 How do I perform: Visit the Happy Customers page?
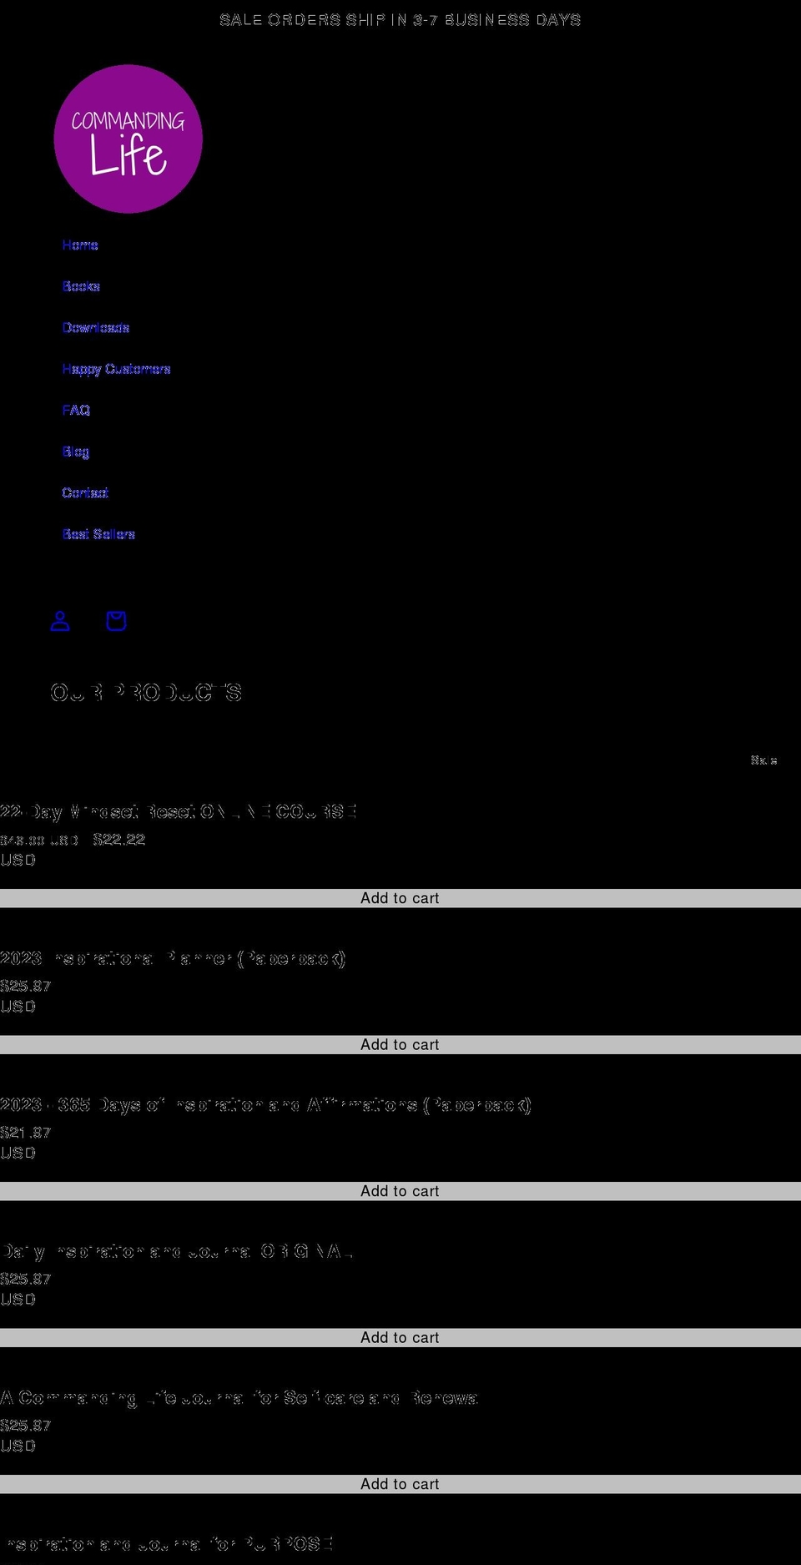(116, 369)
